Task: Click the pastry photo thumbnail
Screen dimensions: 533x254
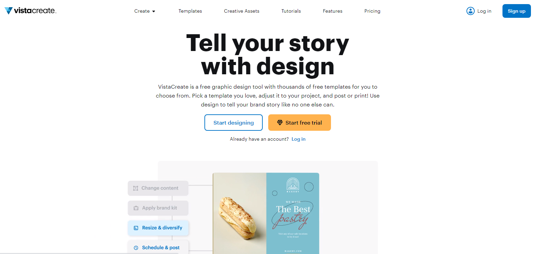Action: (239, 213)
